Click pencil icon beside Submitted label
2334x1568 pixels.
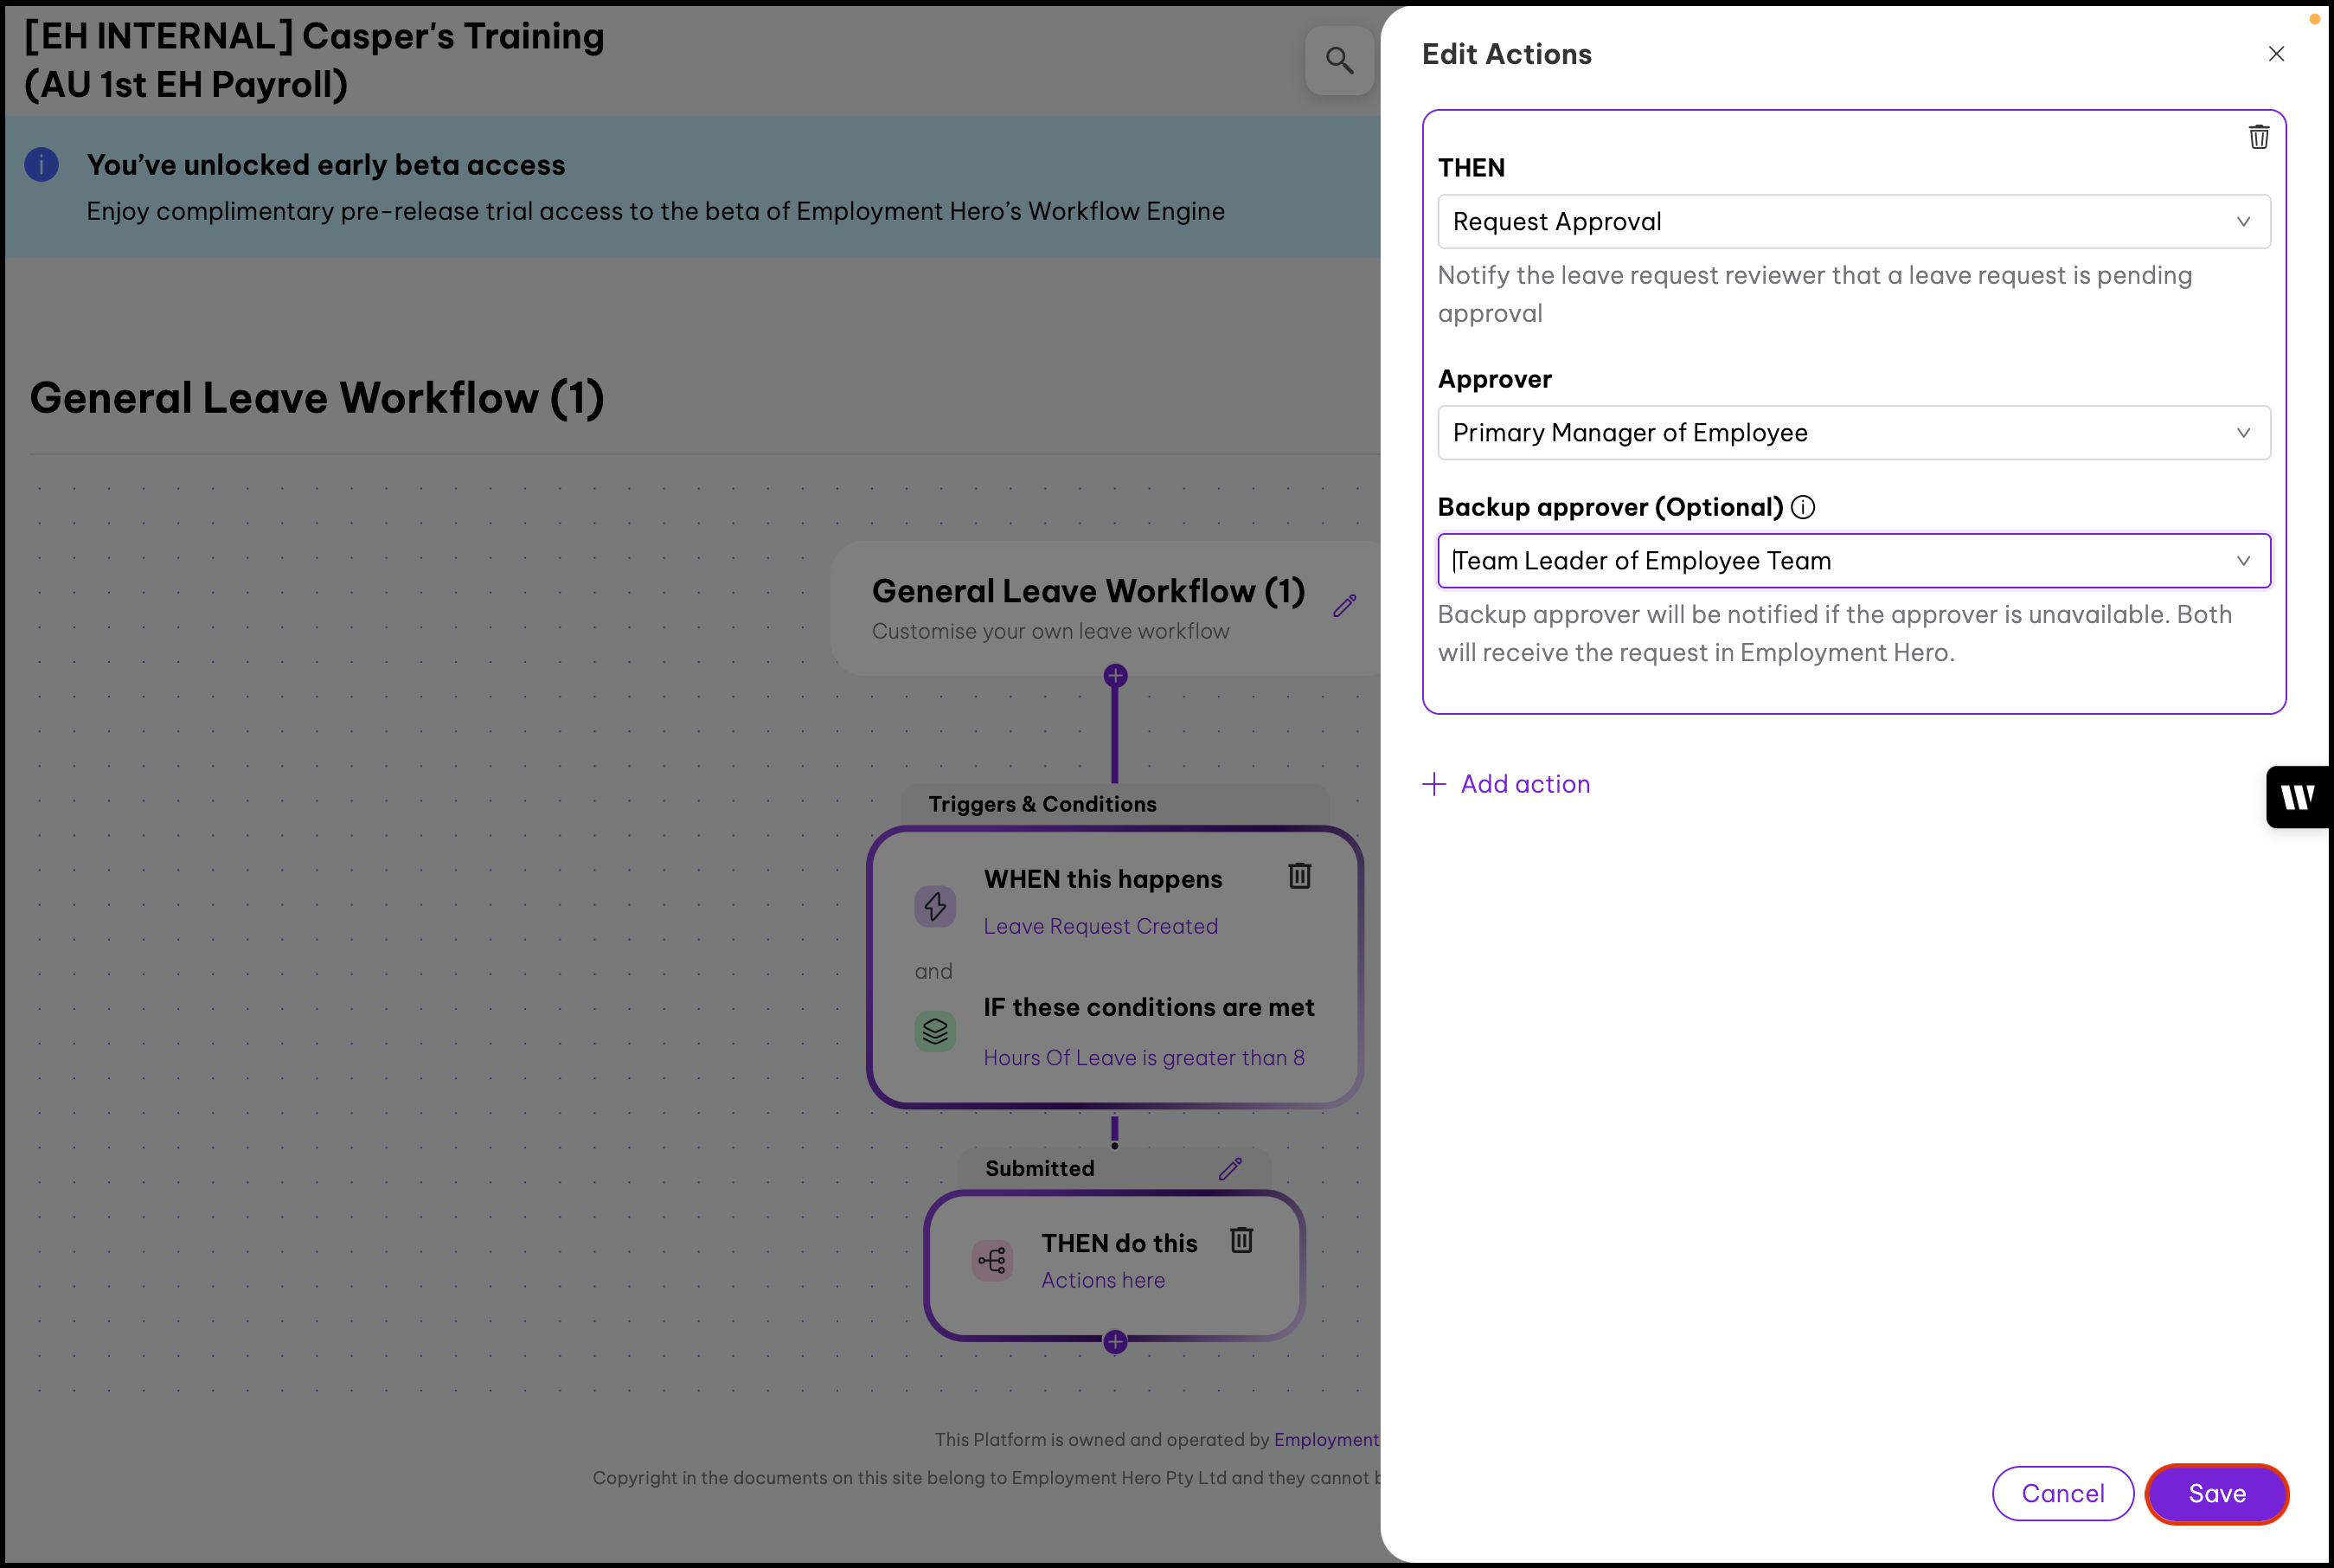[1230, 1168]
